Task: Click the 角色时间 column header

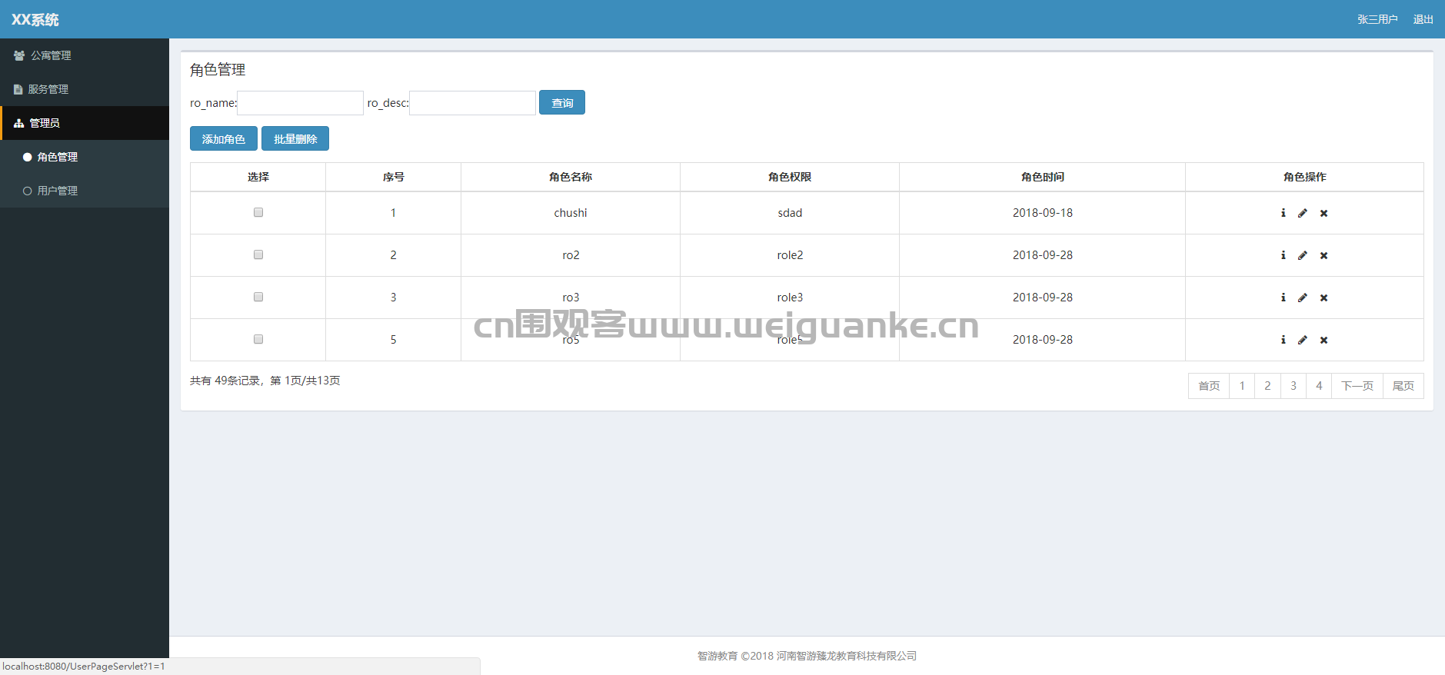Action: [x=1043, y=177]
